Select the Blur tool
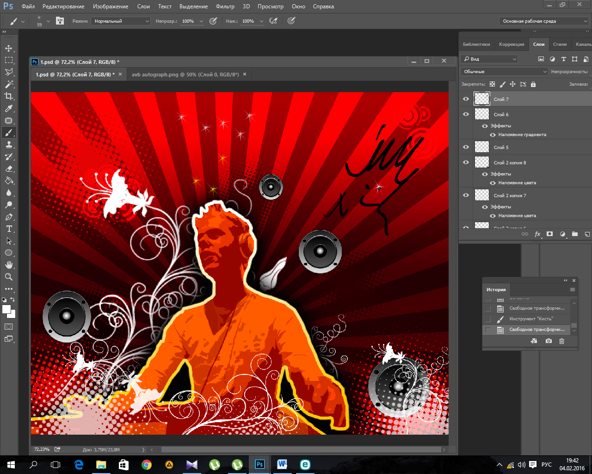The height and width of the screenshot is (474, 592). coord(9,193)
